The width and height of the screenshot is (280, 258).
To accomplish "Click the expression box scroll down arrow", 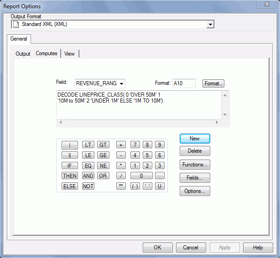I will pos(225,114).
